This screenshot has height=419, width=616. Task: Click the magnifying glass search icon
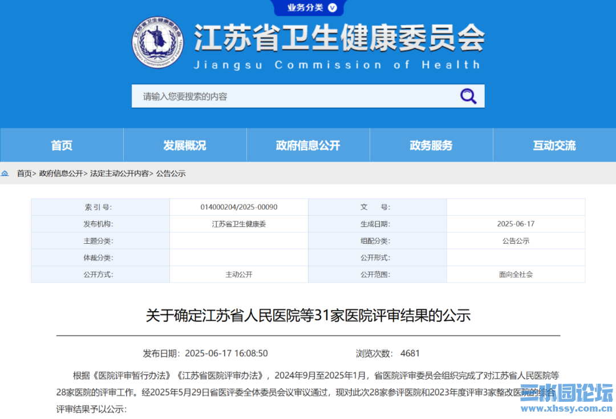(468, 96)
